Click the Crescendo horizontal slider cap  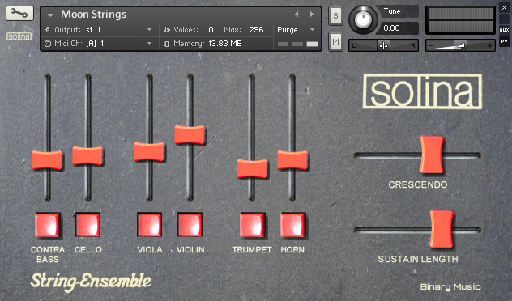pos(432,155)
